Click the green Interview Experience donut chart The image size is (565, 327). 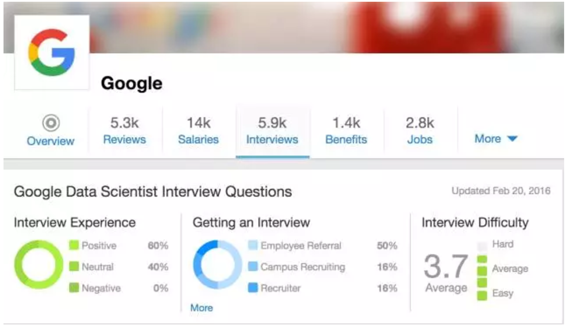pos(39,264)
